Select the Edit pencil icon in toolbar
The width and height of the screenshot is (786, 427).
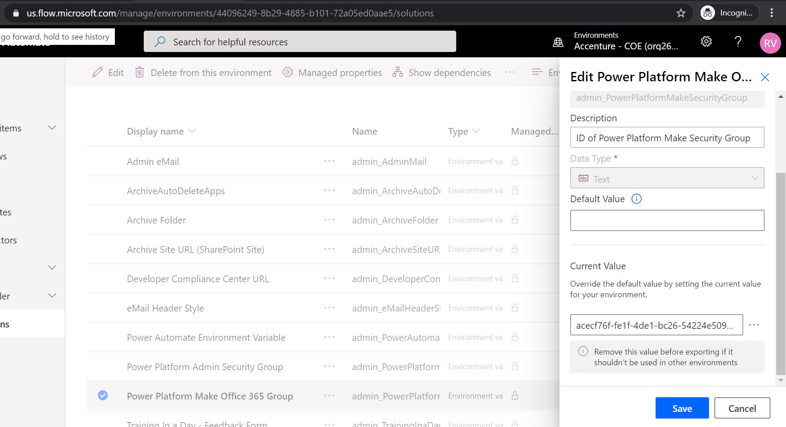click(97, 72)
